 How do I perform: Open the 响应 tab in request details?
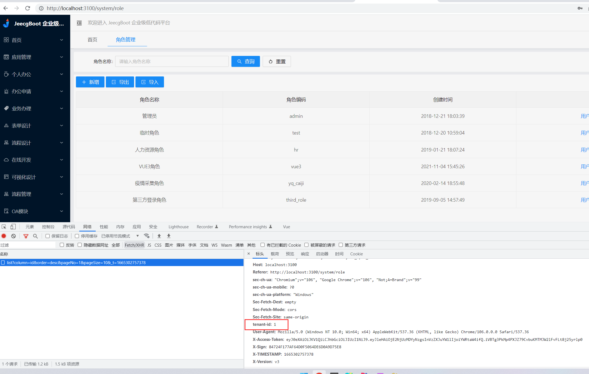(x=305, y=254)
